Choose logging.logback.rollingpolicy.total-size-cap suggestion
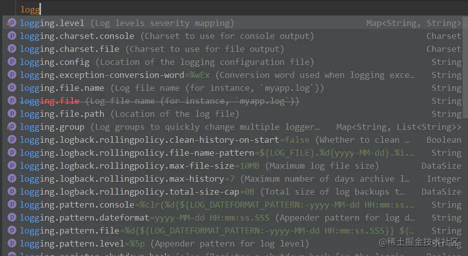Image resolution: width=468 pixels, height=256 pixels. point(233,192)
